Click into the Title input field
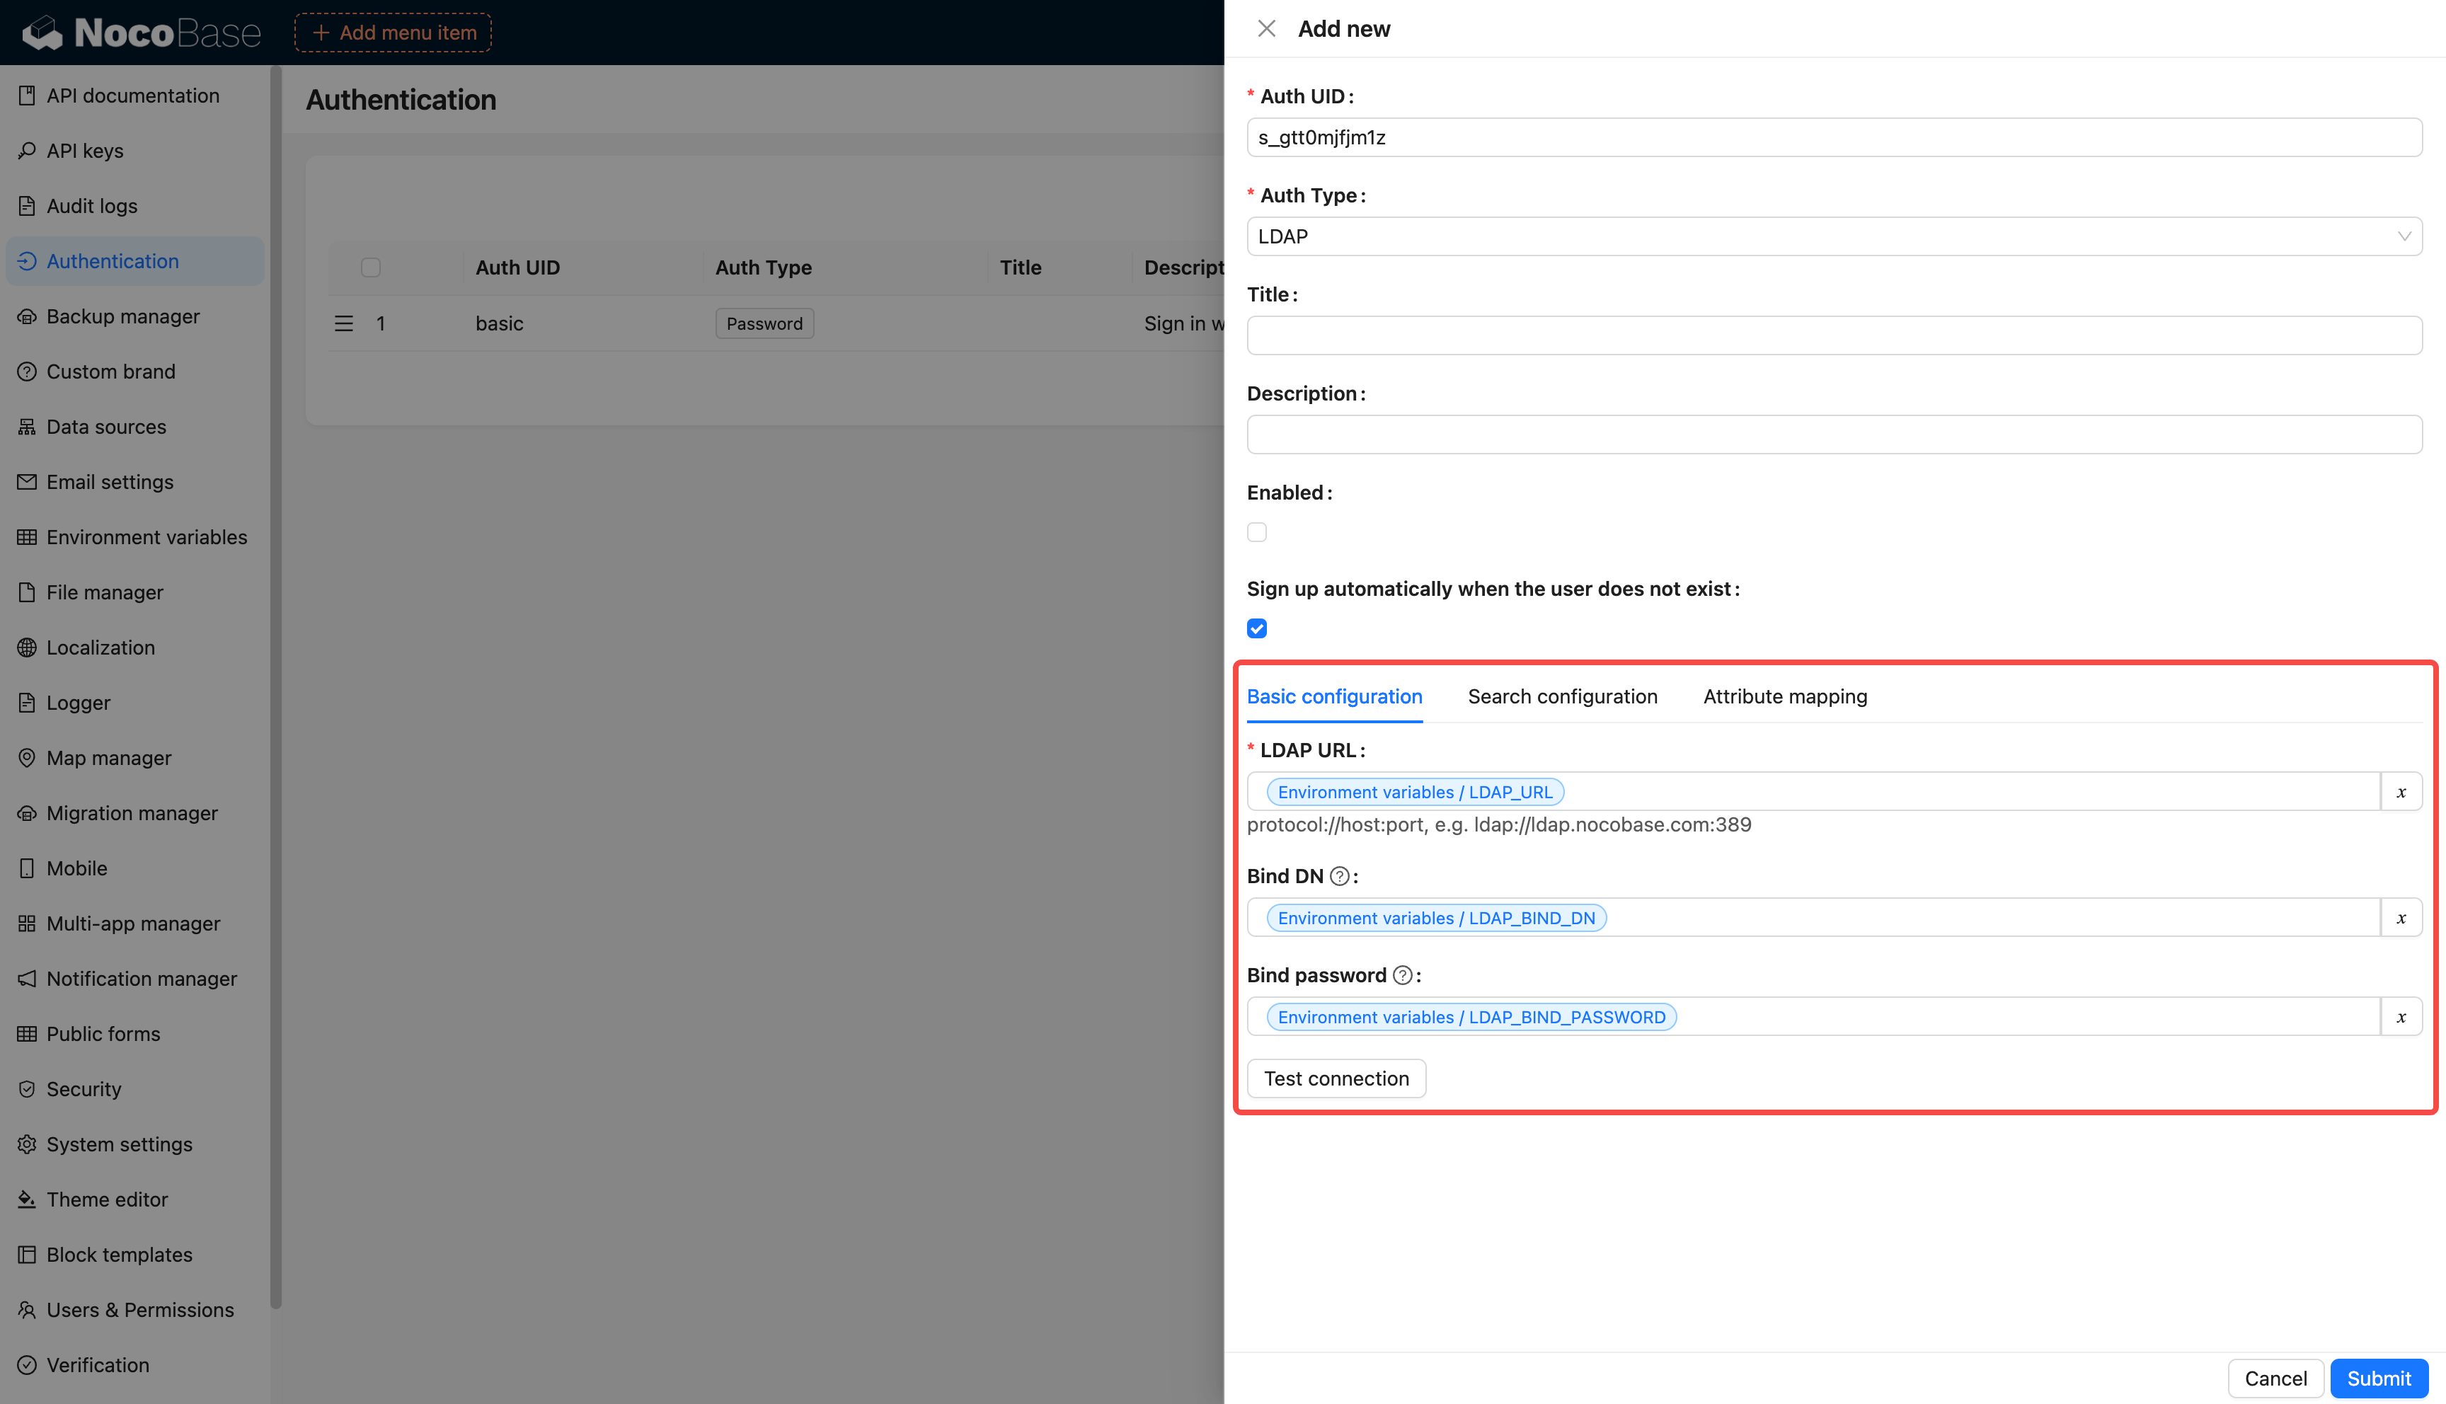This screenshot has width=2446, height=1404. [1833, 335]
